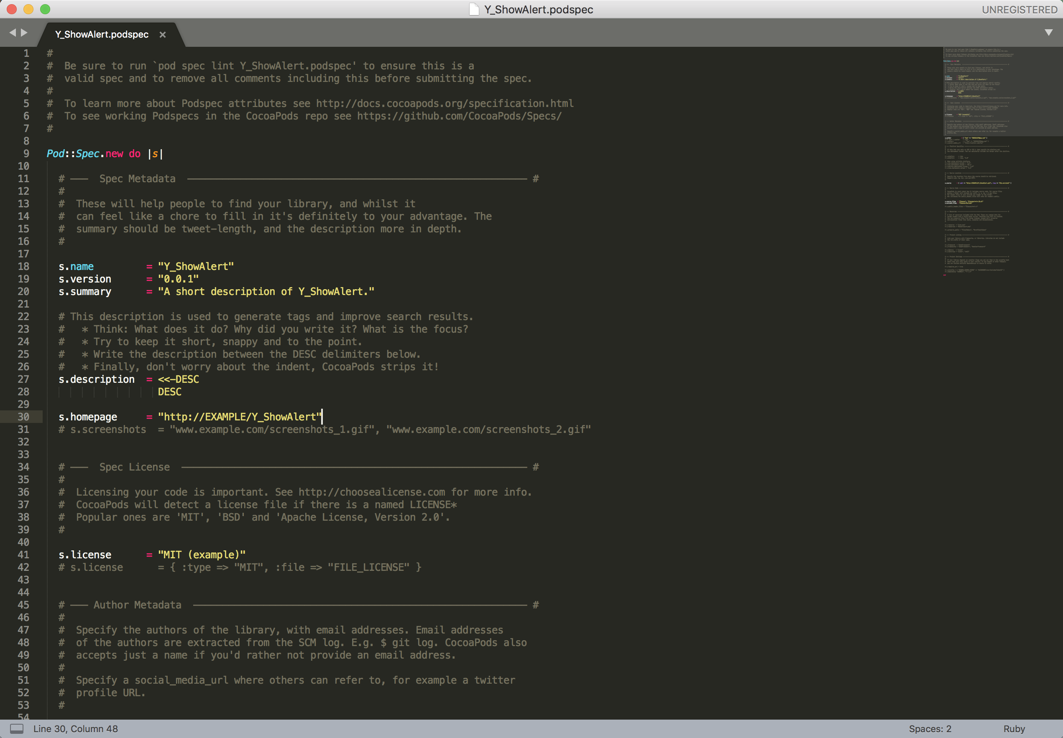The height and width of the screenshot is (738, 1063).
Task: Click the right tab navigation arrow
Action: point(24,32)
